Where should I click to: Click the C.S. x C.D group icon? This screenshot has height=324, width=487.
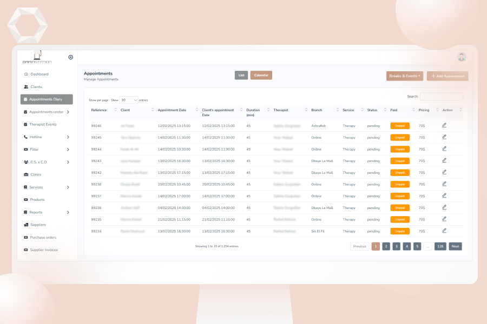click(26, 162)
